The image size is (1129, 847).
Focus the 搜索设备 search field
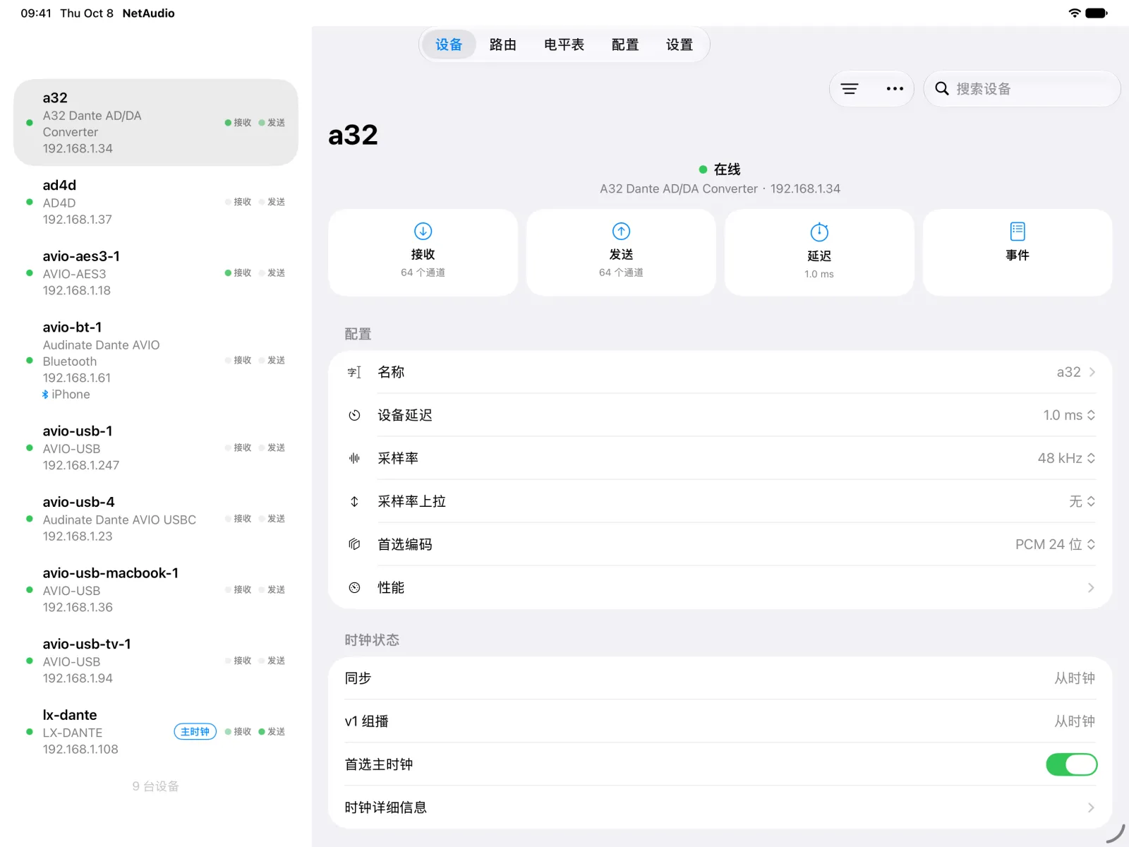(x=1022, y=89)
